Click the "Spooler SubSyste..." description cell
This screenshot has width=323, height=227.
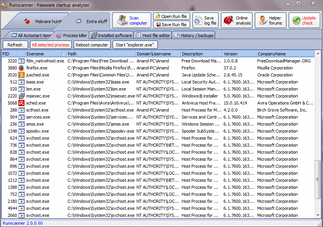click(200, 131)
